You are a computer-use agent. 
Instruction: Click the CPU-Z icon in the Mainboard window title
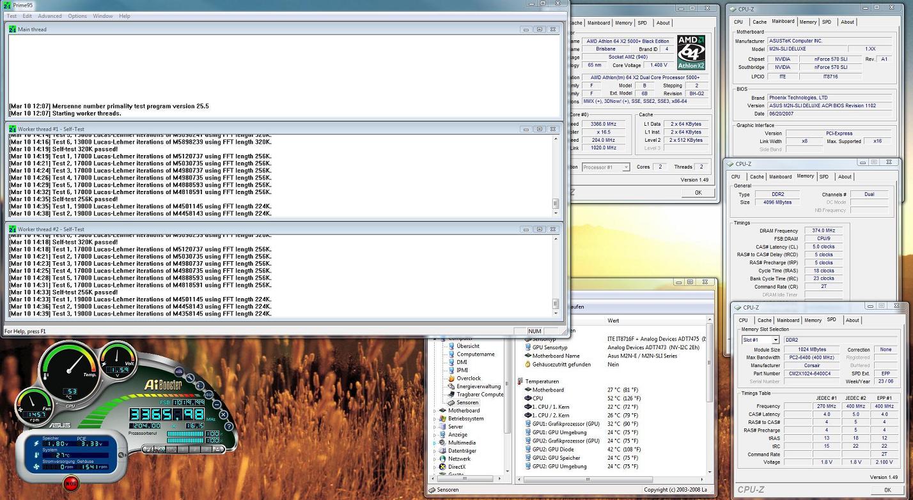(x=733, y=9)
